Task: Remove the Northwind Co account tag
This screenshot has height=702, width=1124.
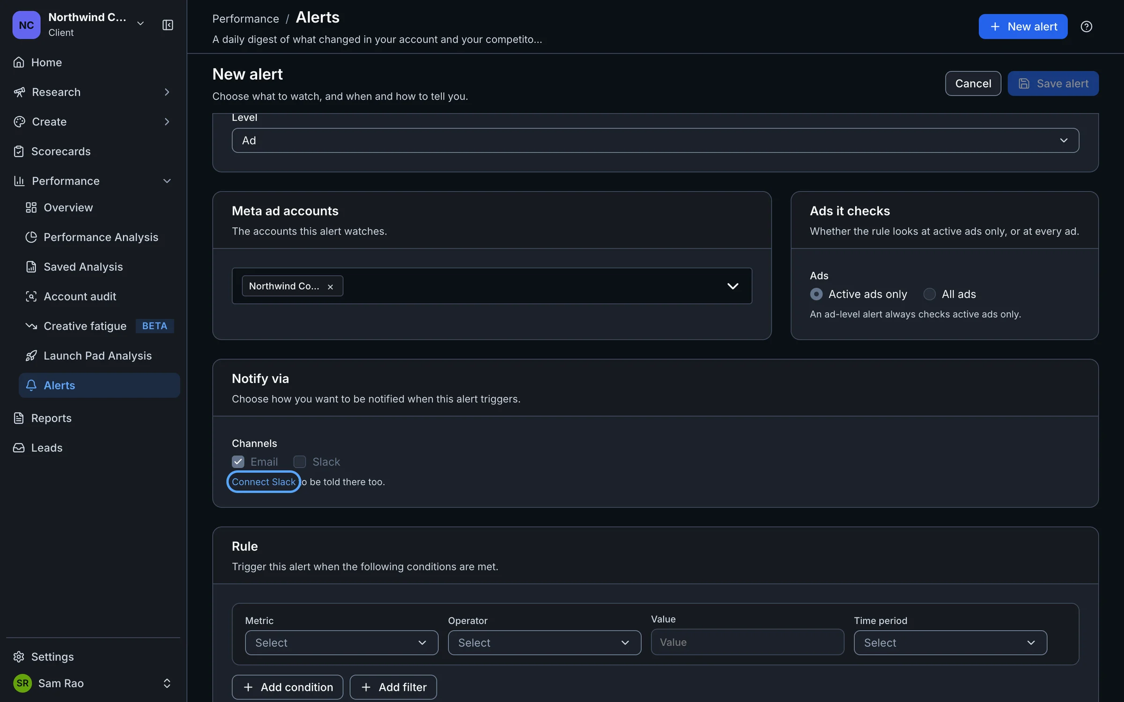Action: [x=330, y=286]
